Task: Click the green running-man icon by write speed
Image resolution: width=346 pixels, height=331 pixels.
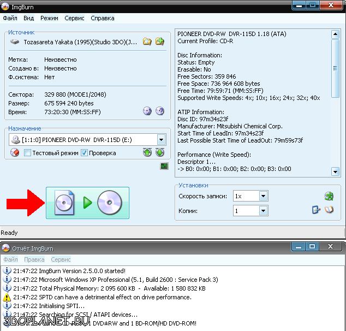Action: 329,196
